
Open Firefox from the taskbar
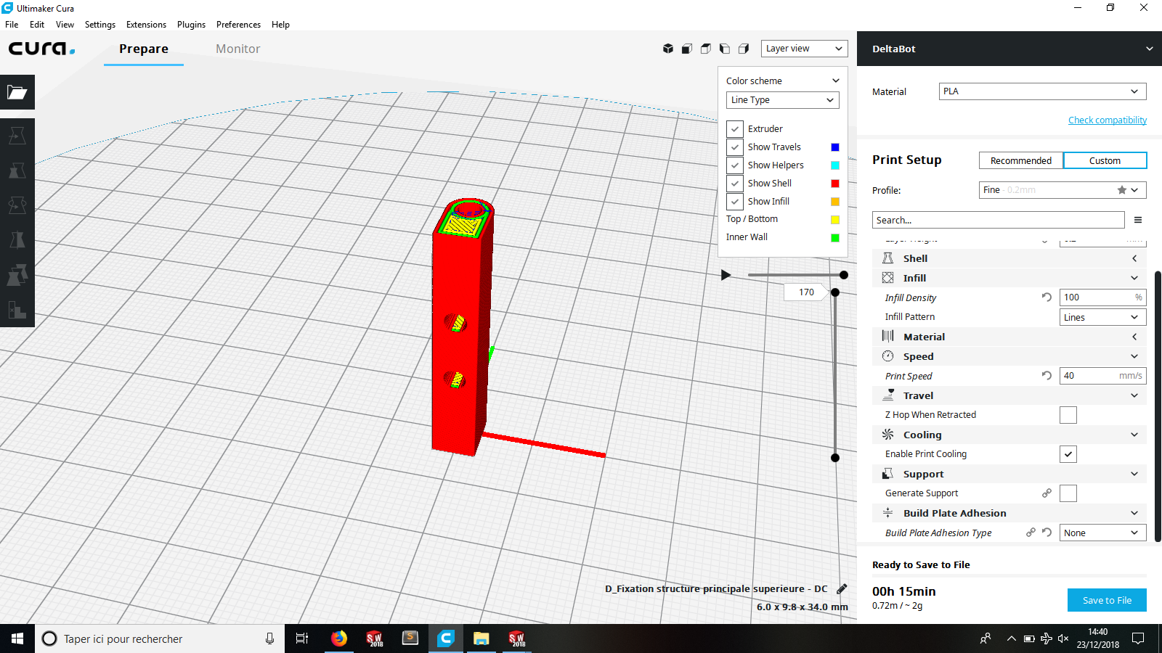338,638
